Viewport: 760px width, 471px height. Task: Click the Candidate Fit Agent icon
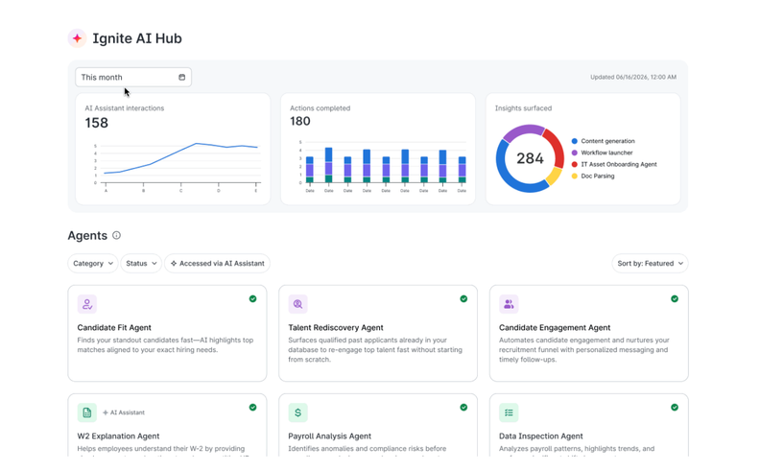click(x=86, y=304)
